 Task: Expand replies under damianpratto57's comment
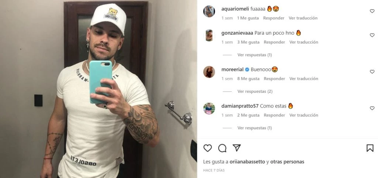point(254,128)
